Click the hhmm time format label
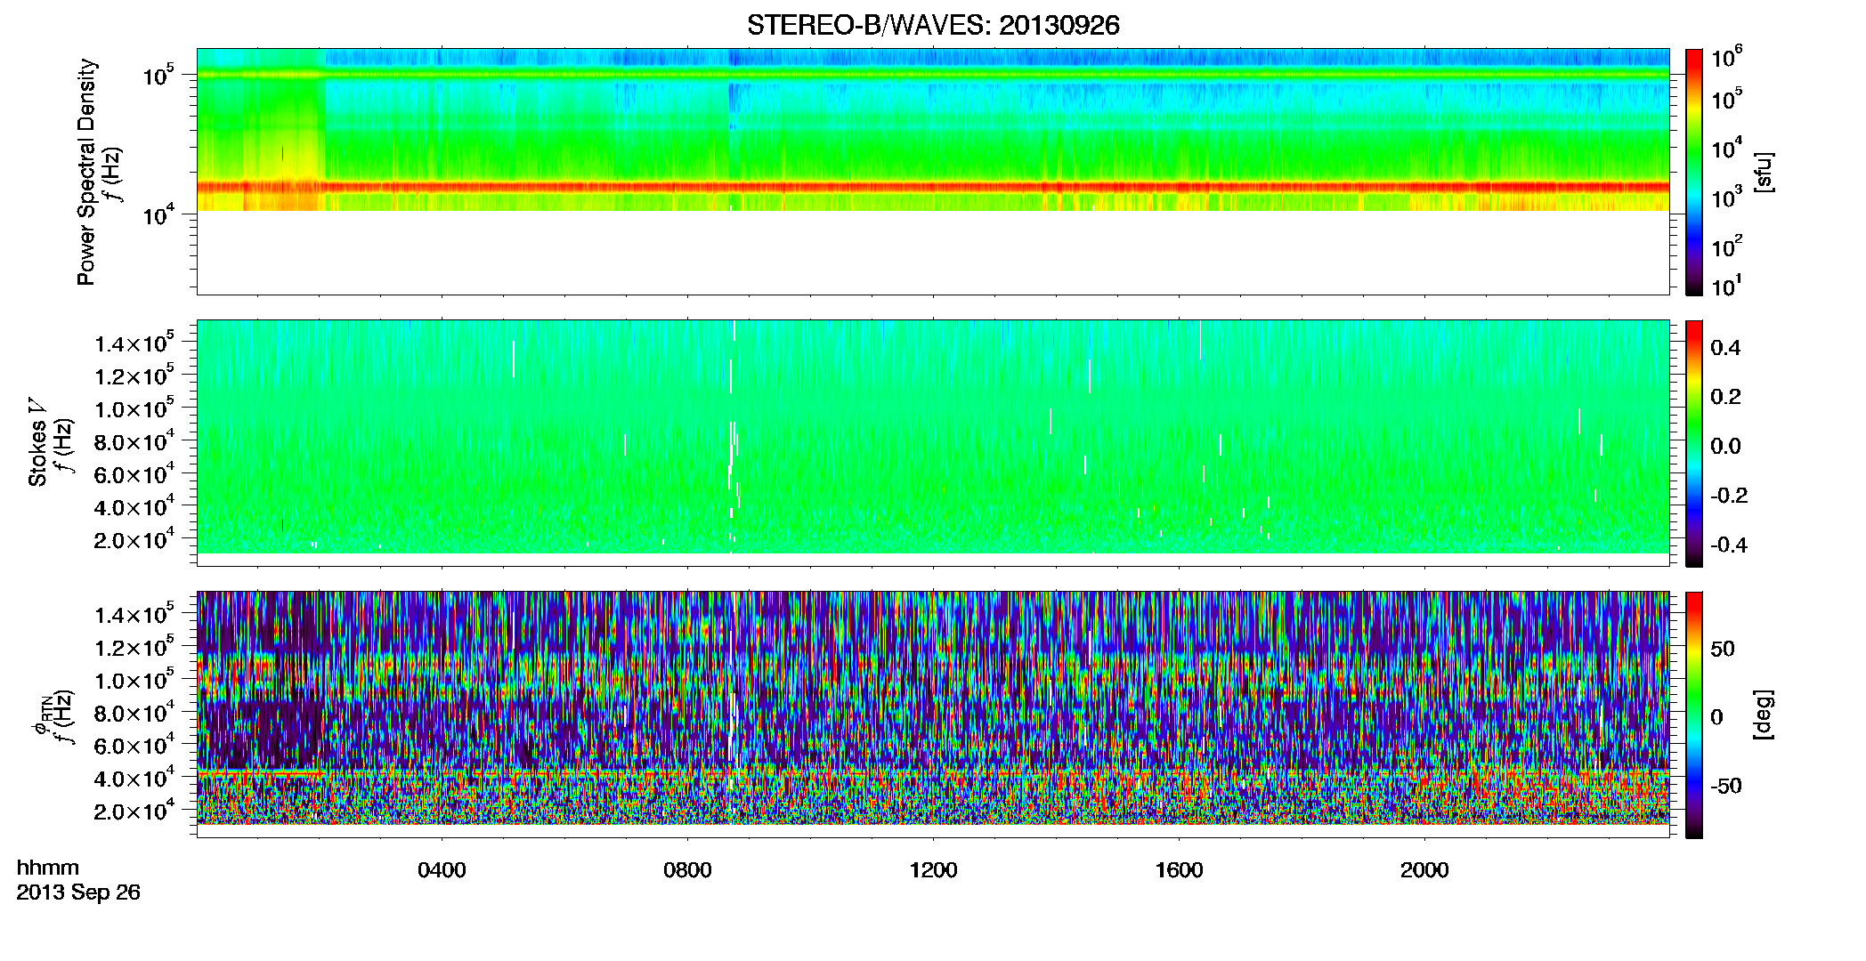The width and height of the screenshot is (1866, 961). pos(48,868)
